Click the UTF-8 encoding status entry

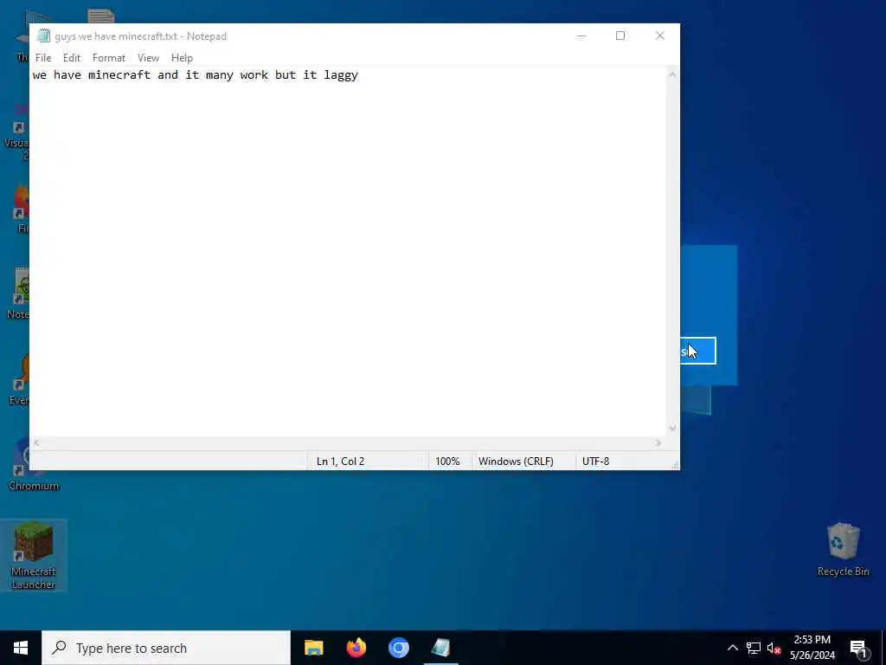[595, 462]
